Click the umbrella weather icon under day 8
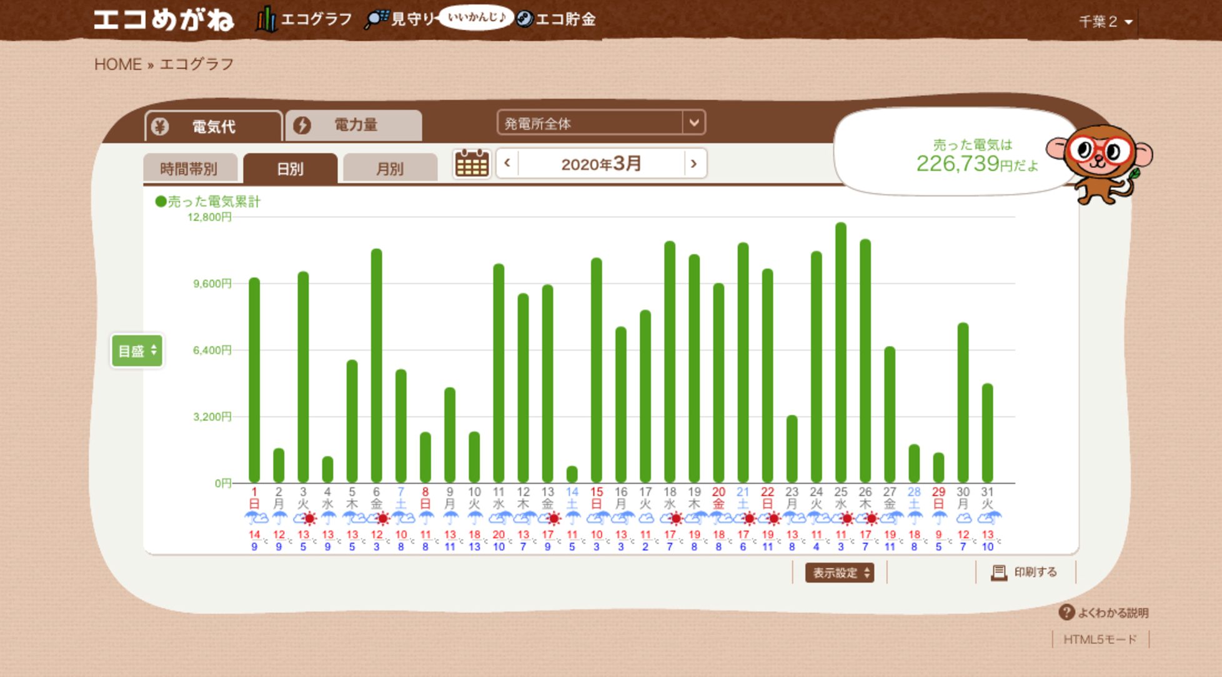 pyautogui.click(x=425, y=518)
